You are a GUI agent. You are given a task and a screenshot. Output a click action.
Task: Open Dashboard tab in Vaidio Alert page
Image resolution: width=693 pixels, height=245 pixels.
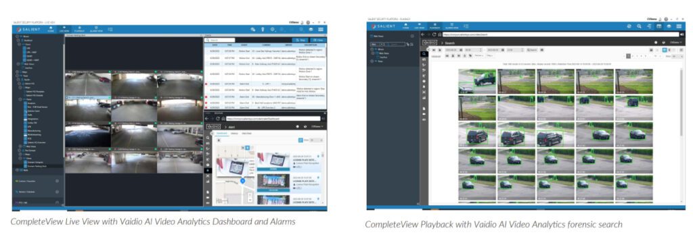(x=222, y=133)
